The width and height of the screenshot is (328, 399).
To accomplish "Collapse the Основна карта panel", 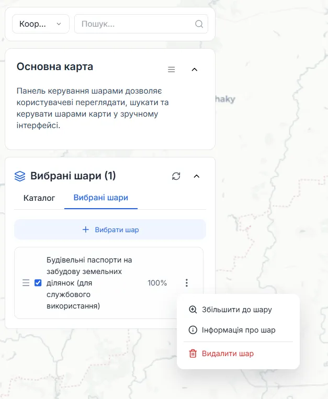I will [195, 70].
